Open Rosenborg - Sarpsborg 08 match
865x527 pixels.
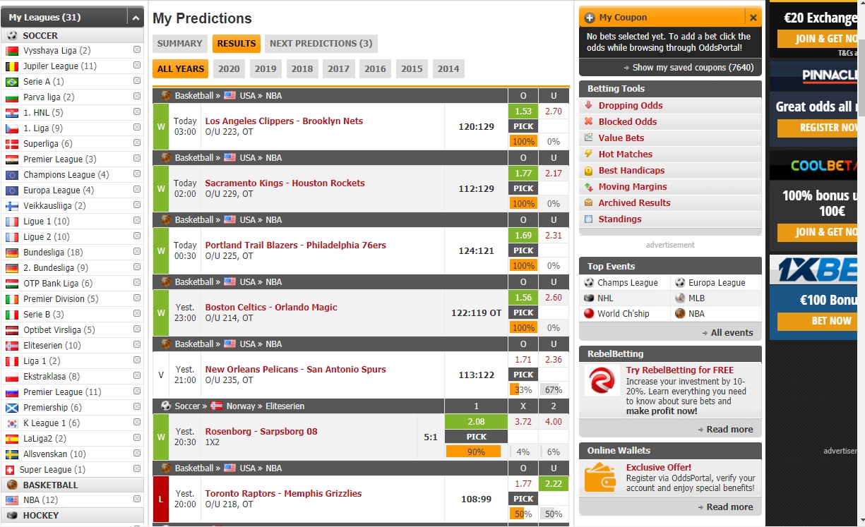click(x=261, y=432)
